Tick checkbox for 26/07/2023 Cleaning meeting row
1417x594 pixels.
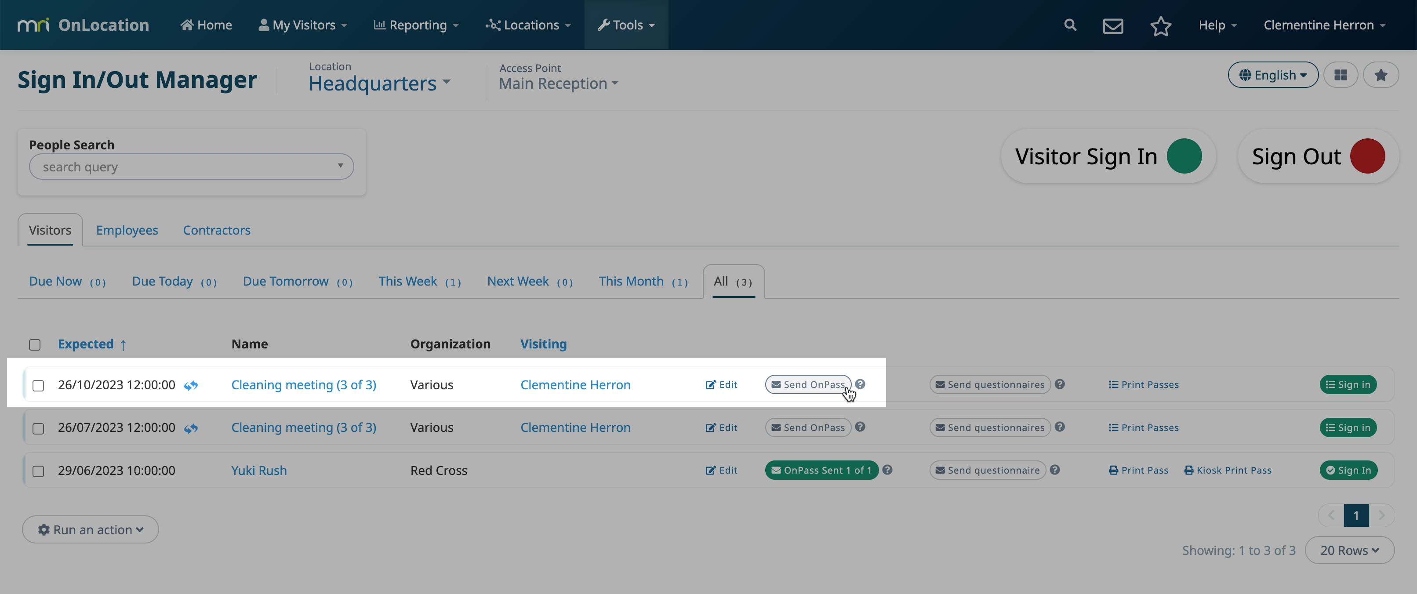(x=38, y=428)
